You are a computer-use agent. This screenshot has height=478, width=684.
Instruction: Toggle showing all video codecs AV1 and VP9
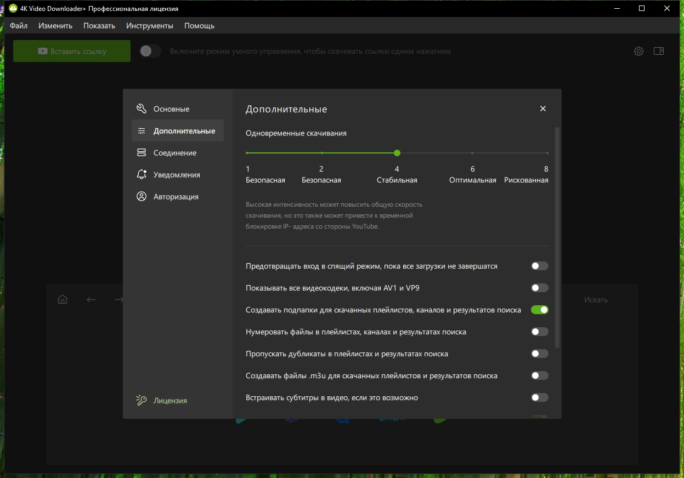coord(539,288)
